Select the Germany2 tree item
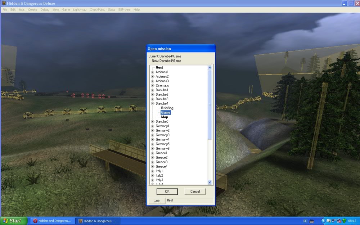Viewport: 360px width, 225px height. (x=163, y=131)
